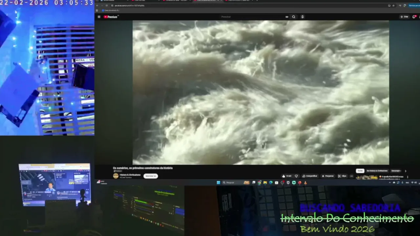Viewport: 420px width, 236px height.
Task: Open History & Civilisations channel name link
Action: click(130, 175)
